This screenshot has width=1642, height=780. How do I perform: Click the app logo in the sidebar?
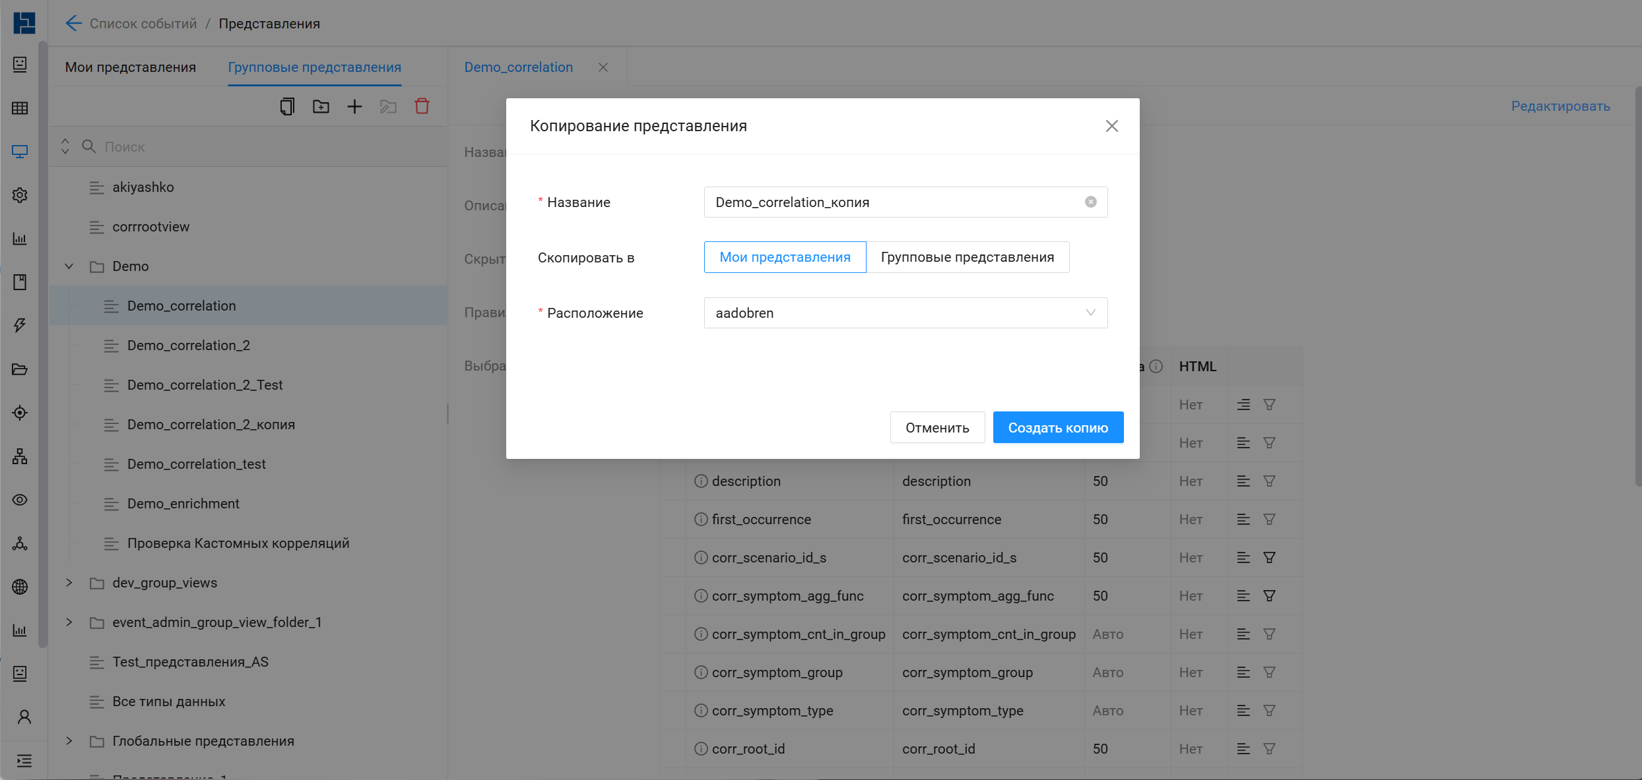[x=24, y=23]
